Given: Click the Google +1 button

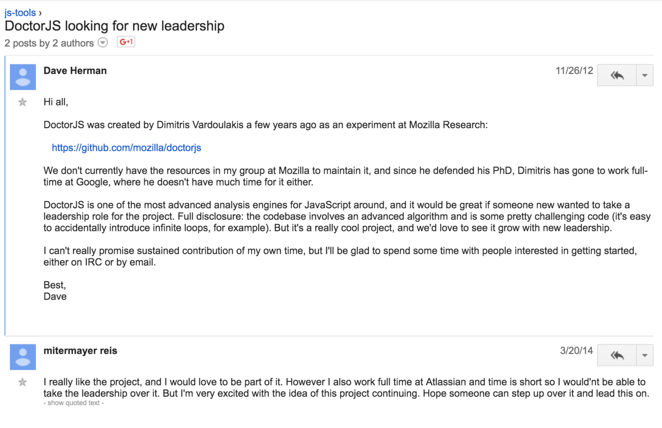Looking at the screenshot, I should [x=126, y=42].
